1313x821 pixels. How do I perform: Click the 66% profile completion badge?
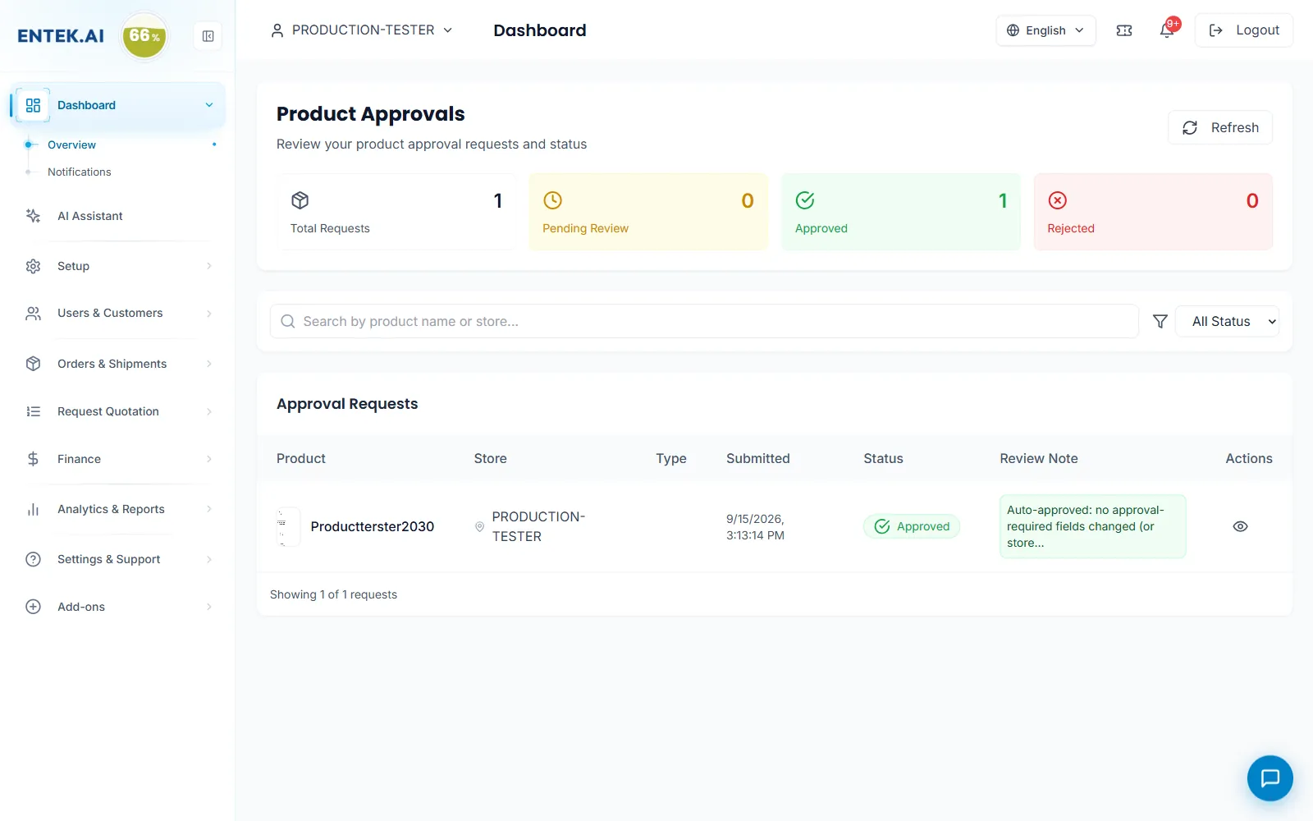144,36
